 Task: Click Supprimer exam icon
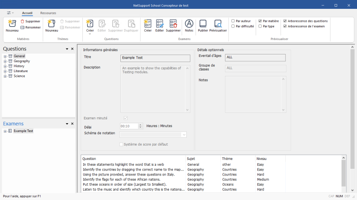[173, 23]
